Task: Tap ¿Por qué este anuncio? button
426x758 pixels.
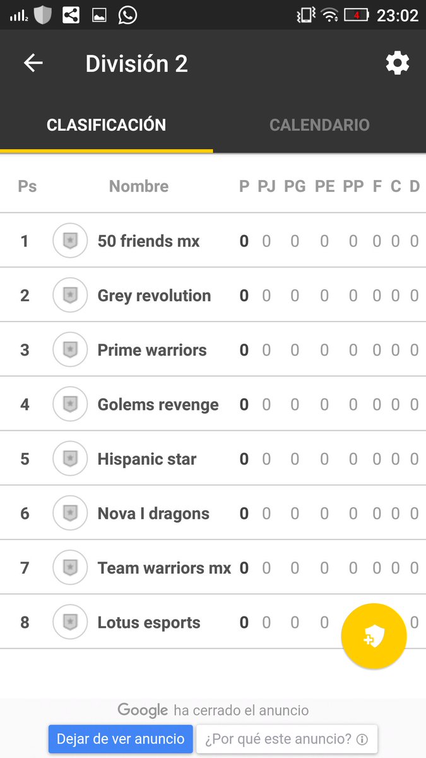Action: (287, 738)
